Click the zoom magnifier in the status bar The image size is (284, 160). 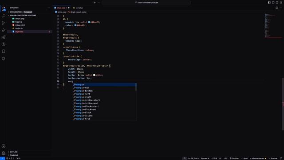coord(185,158)
